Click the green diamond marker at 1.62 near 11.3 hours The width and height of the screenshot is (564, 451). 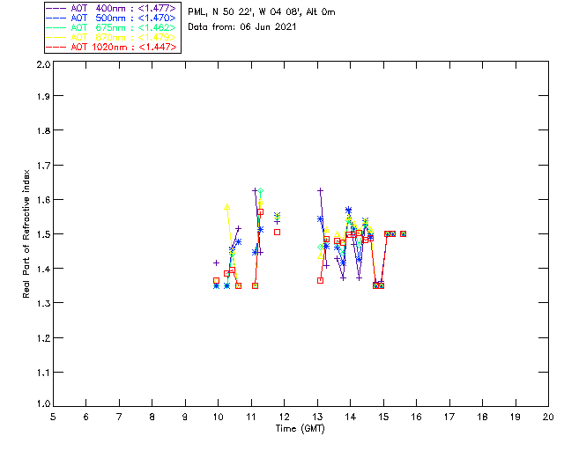click(261, 190)
